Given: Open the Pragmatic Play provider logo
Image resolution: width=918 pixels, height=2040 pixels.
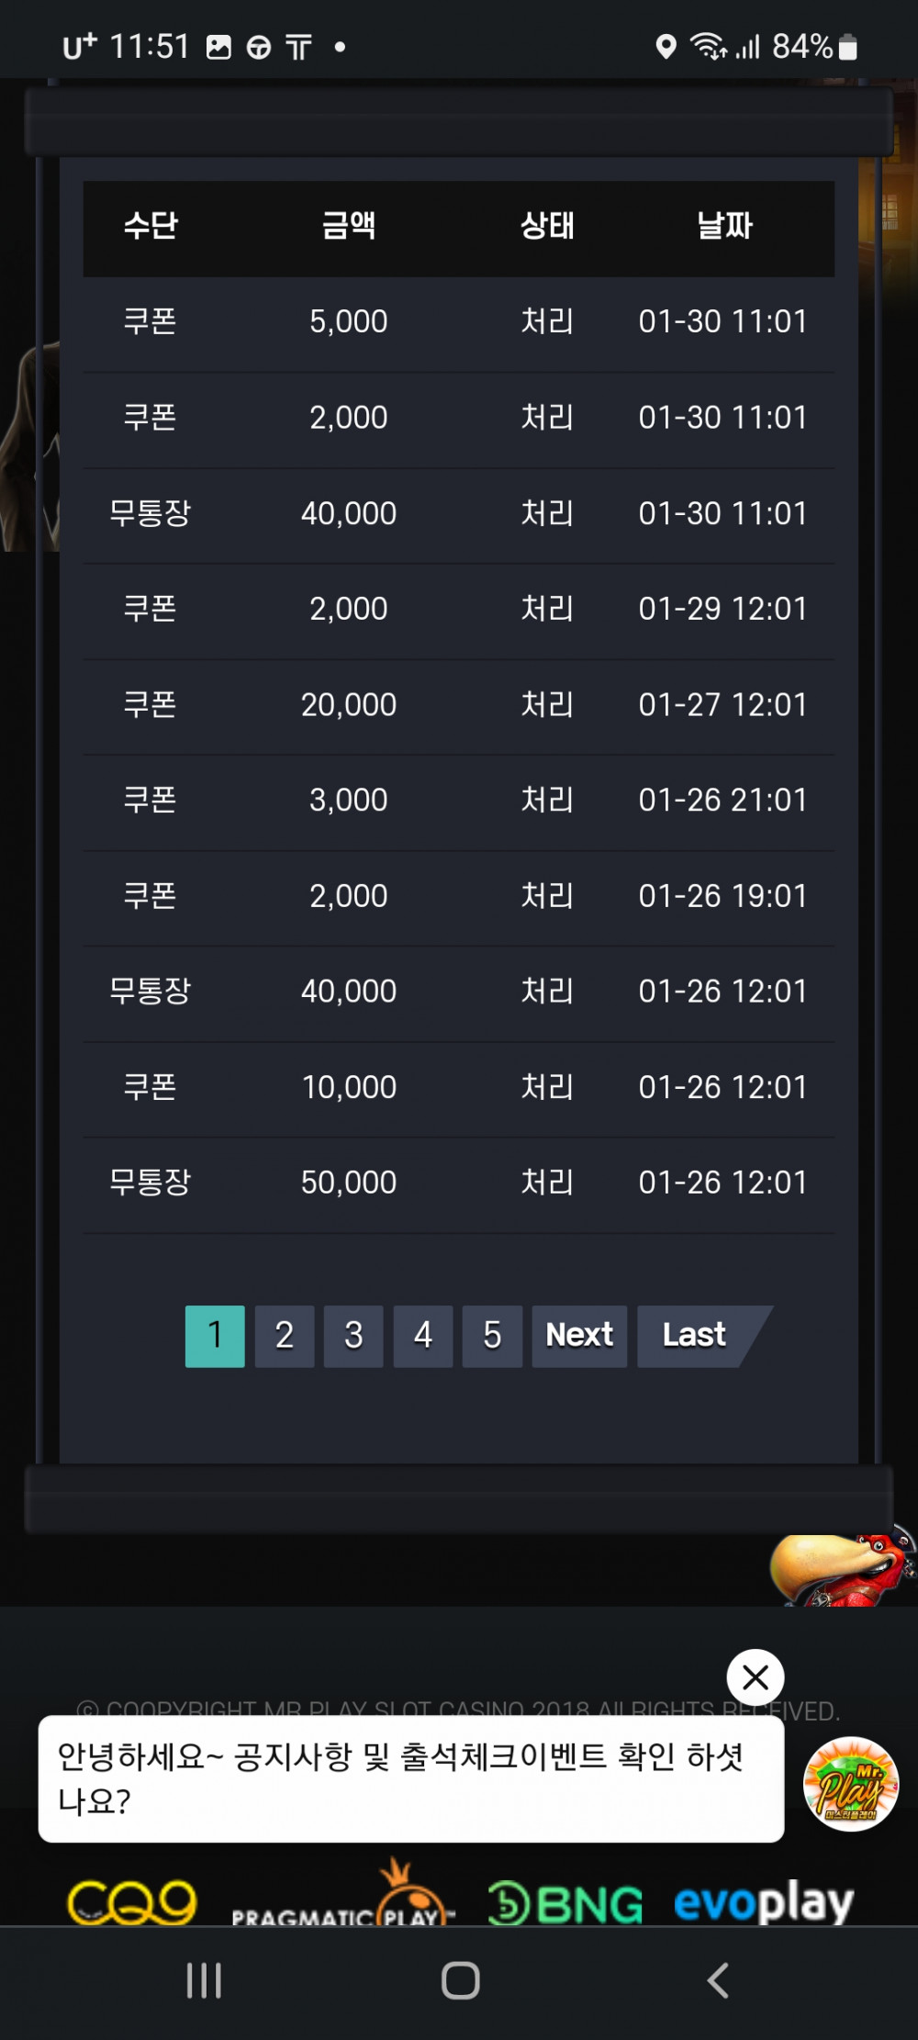Looking at the screenshot, I should (343, 1895).
